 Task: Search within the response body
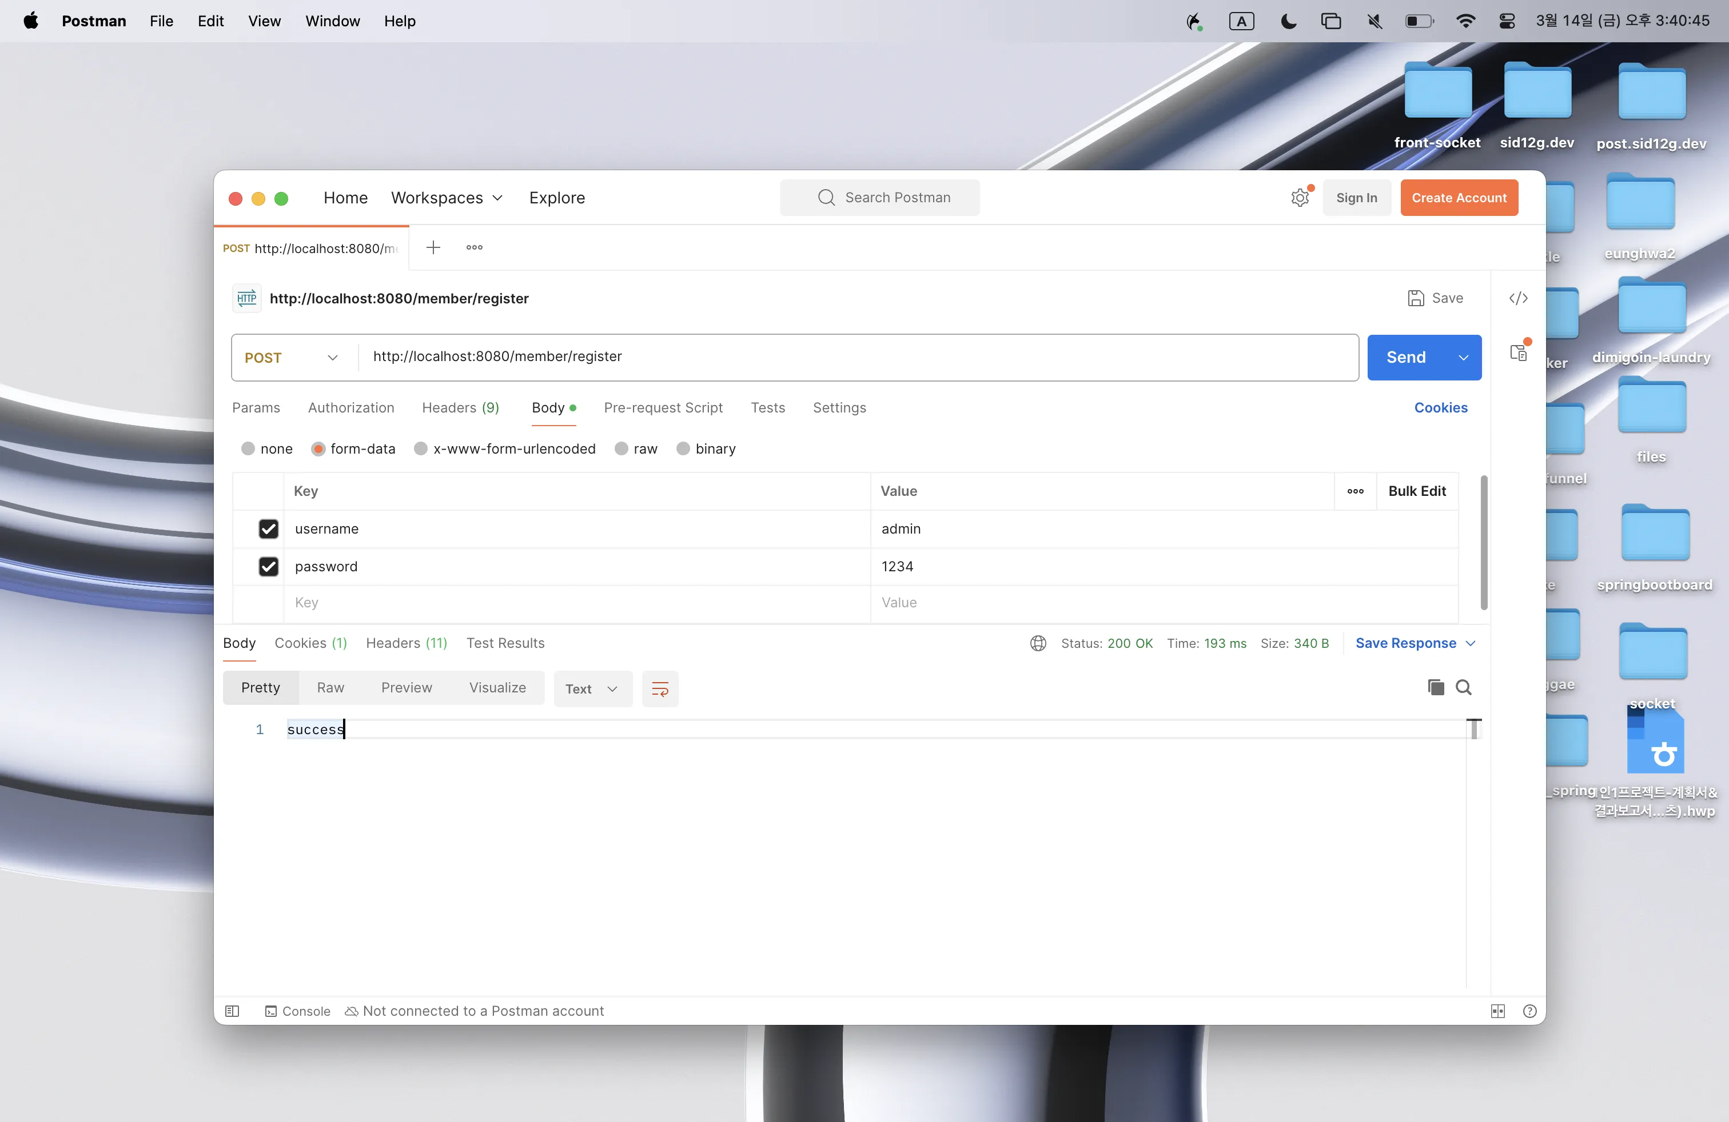(1463, 687)
